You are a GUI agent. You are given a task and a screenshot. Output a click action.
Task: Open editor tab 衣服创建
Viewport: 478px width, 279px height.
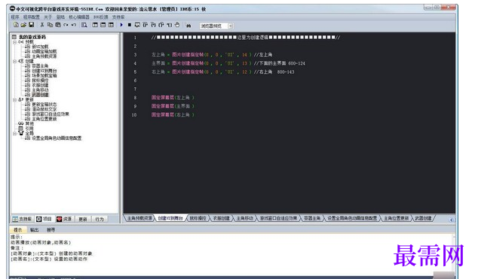[x=221, y=218]
